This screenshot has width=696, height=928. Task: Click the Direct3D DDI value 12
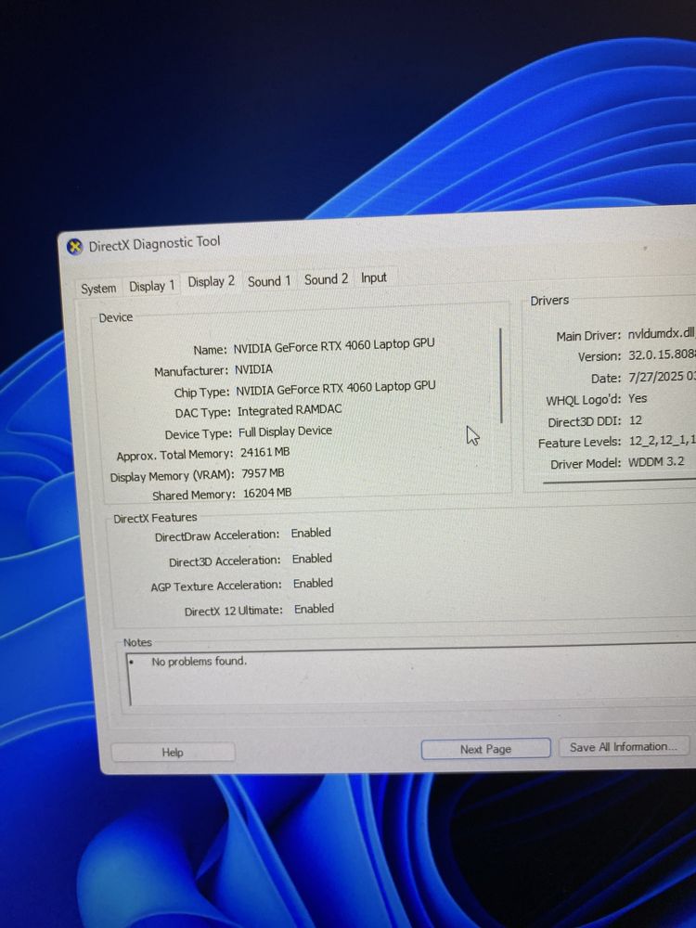pyautogui.click(x=636, y=420)
